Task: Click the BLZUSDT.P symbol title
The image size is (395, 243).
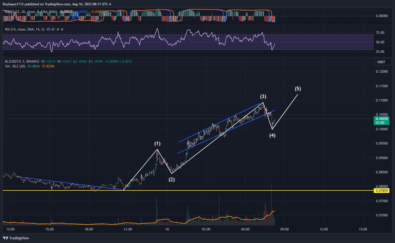Action: pos(22,62)
